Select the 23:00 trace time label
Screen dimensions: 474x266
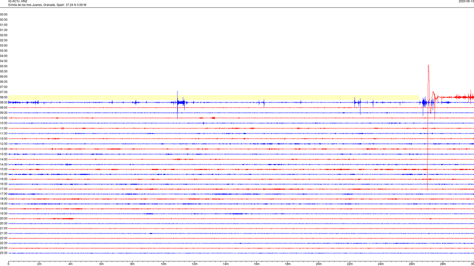(3, 248)
